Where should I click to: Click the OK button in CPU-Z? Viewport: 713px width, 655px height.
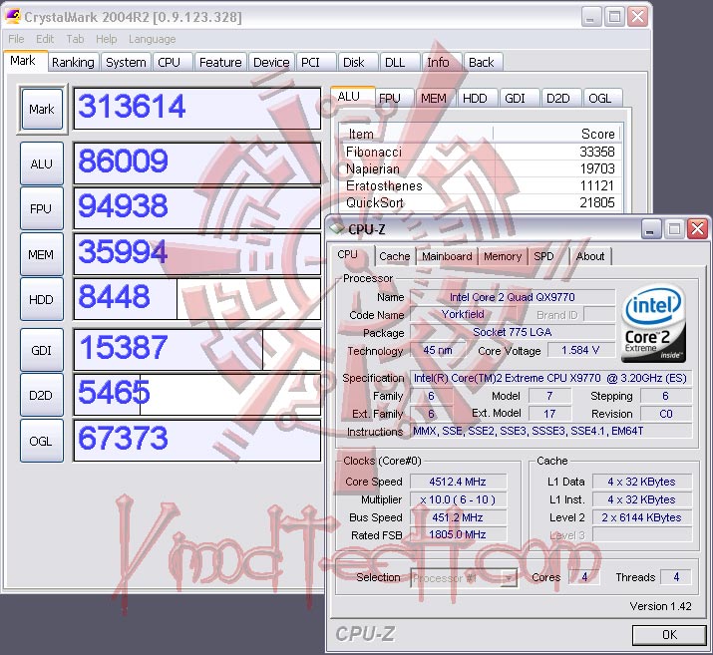(669, 634)
